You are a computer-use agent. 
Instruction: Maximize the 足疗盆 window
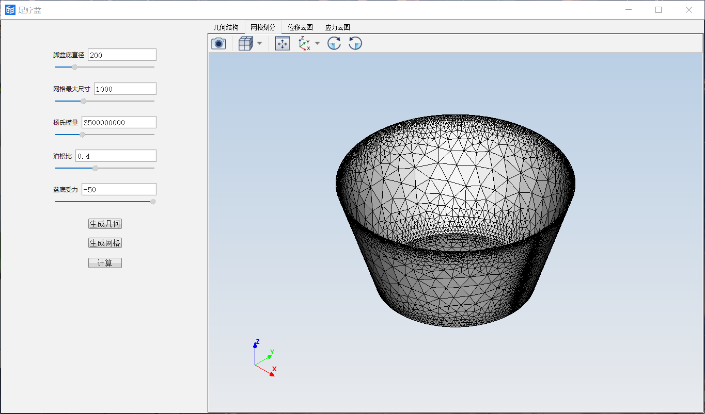(x=659, y=10)
